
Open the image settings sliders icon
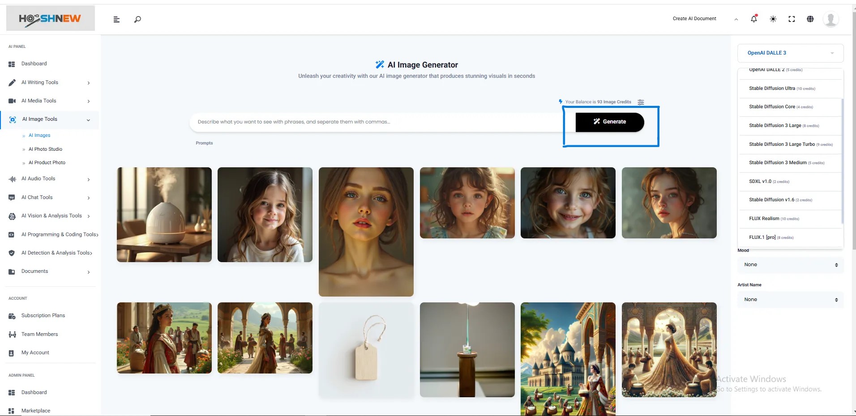tap(641, 102)
